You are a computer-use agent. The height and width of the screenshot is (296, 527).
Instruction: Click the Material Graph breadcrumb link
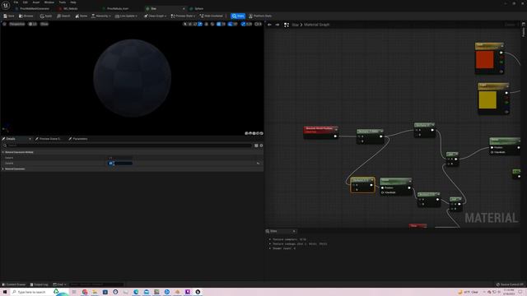point(316,25)
